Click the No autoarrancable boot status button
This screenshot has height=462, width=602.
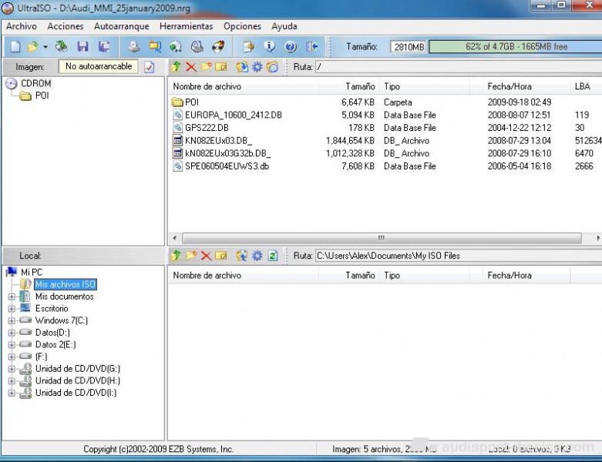pos(99,66)
